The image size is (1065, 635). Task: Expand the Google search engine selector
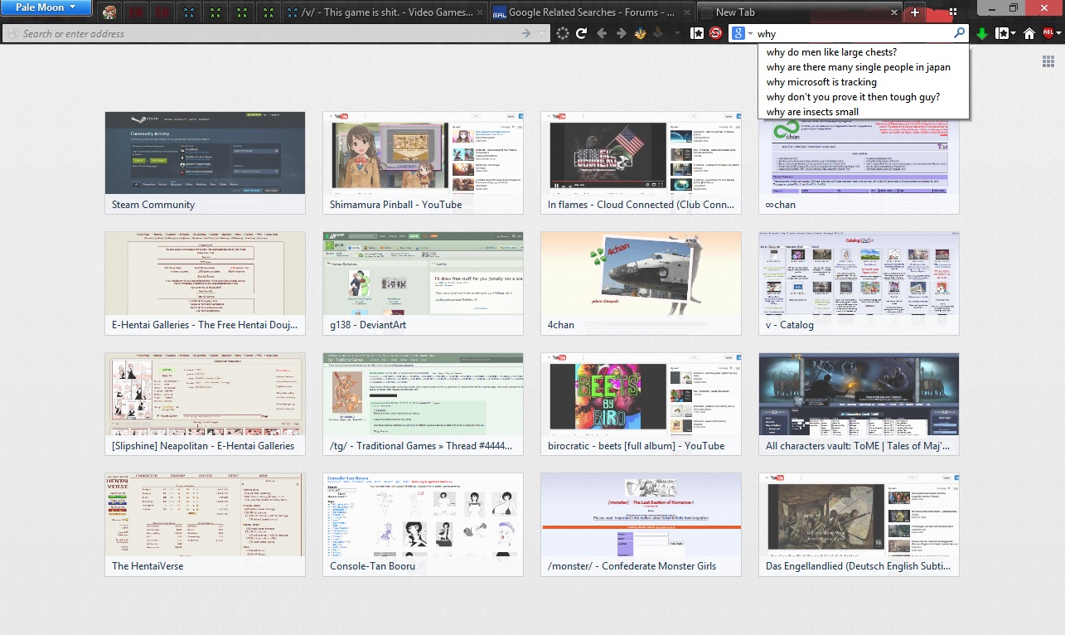pyautogui.click(x=741, y=34)
